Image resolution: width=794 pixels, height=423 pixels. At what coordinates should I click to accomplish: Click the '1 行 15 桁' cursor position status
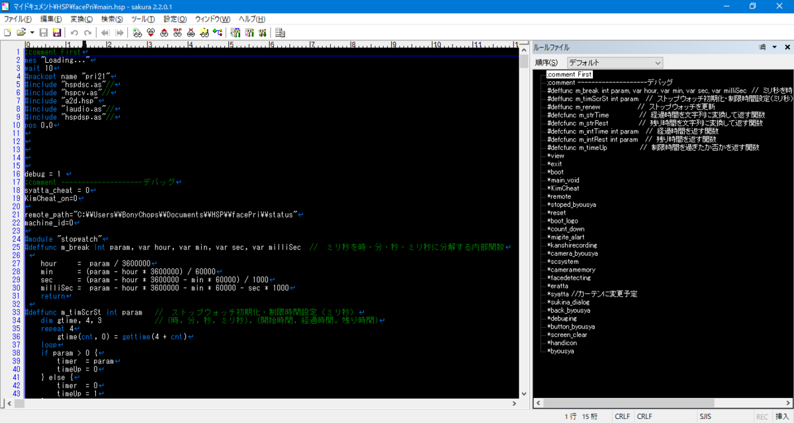581,417
